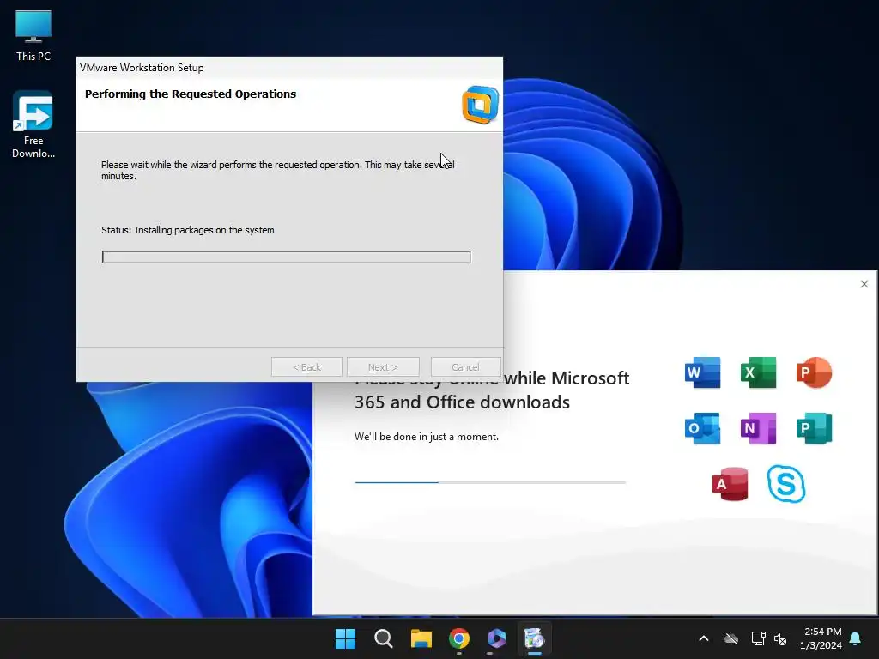Viewport: 879px width, 659px height.
Task: Click the VMware logo in setup header
Action: point(480,105)
